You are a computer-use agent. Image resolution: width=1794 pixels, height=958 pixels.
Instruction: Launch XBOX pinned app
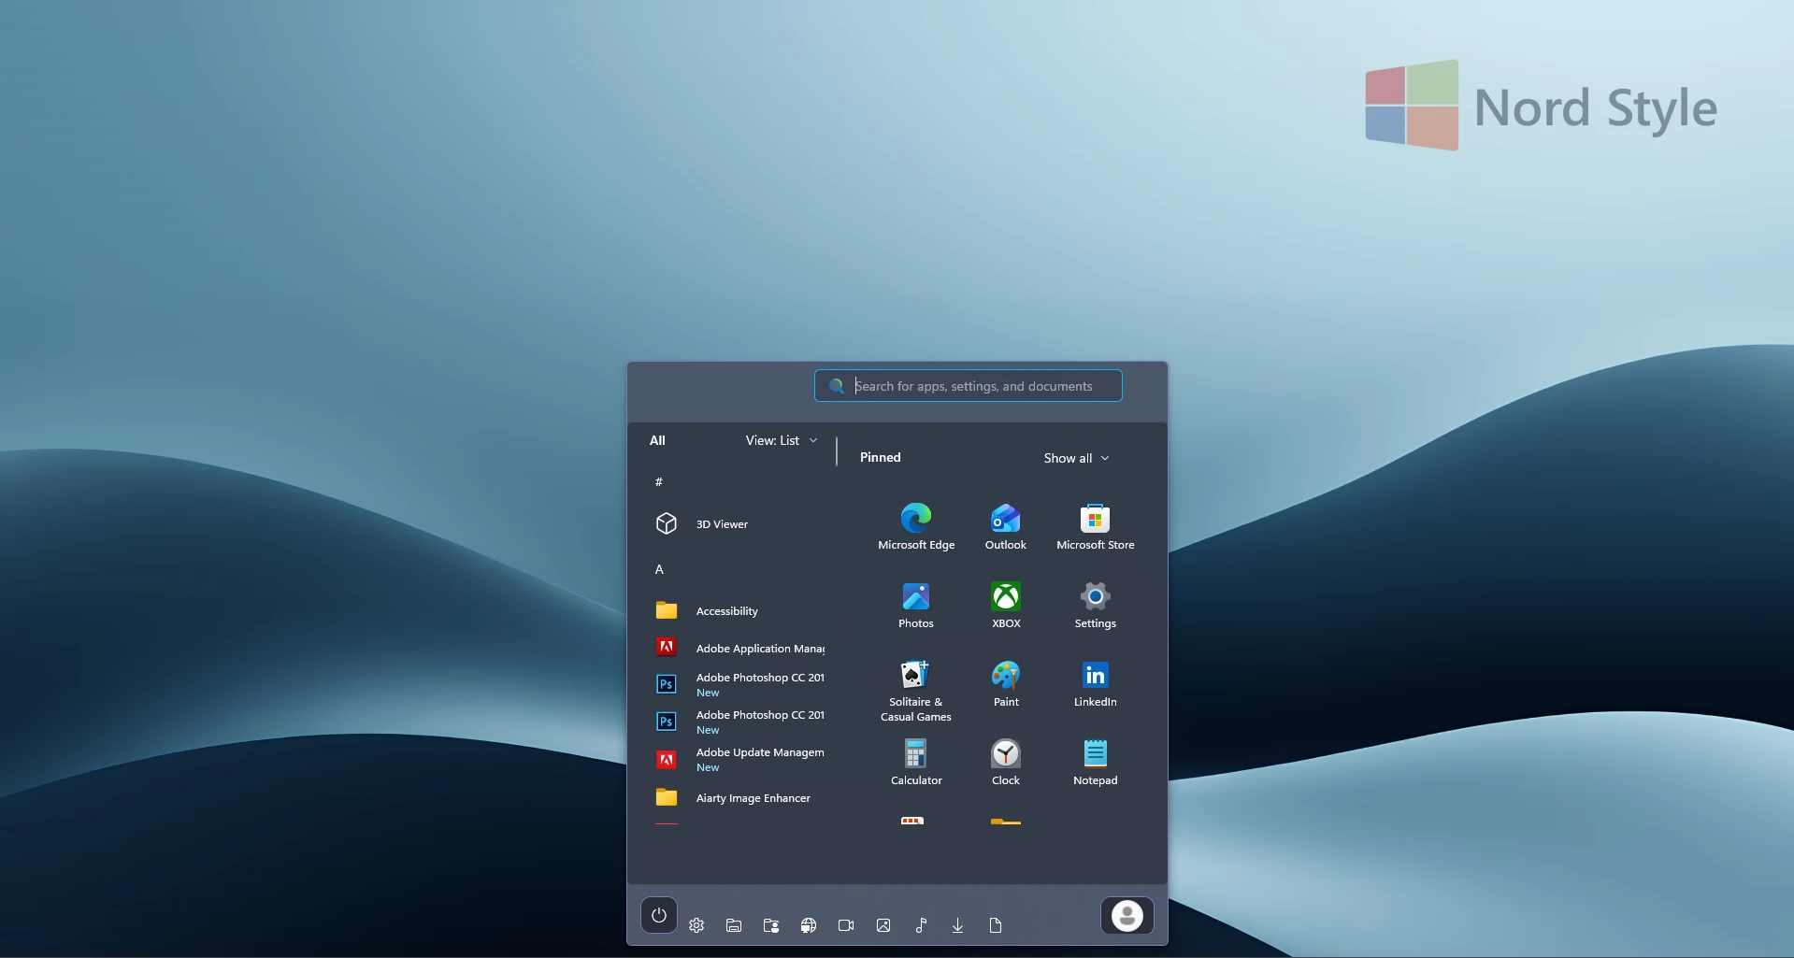(1006, 606)
